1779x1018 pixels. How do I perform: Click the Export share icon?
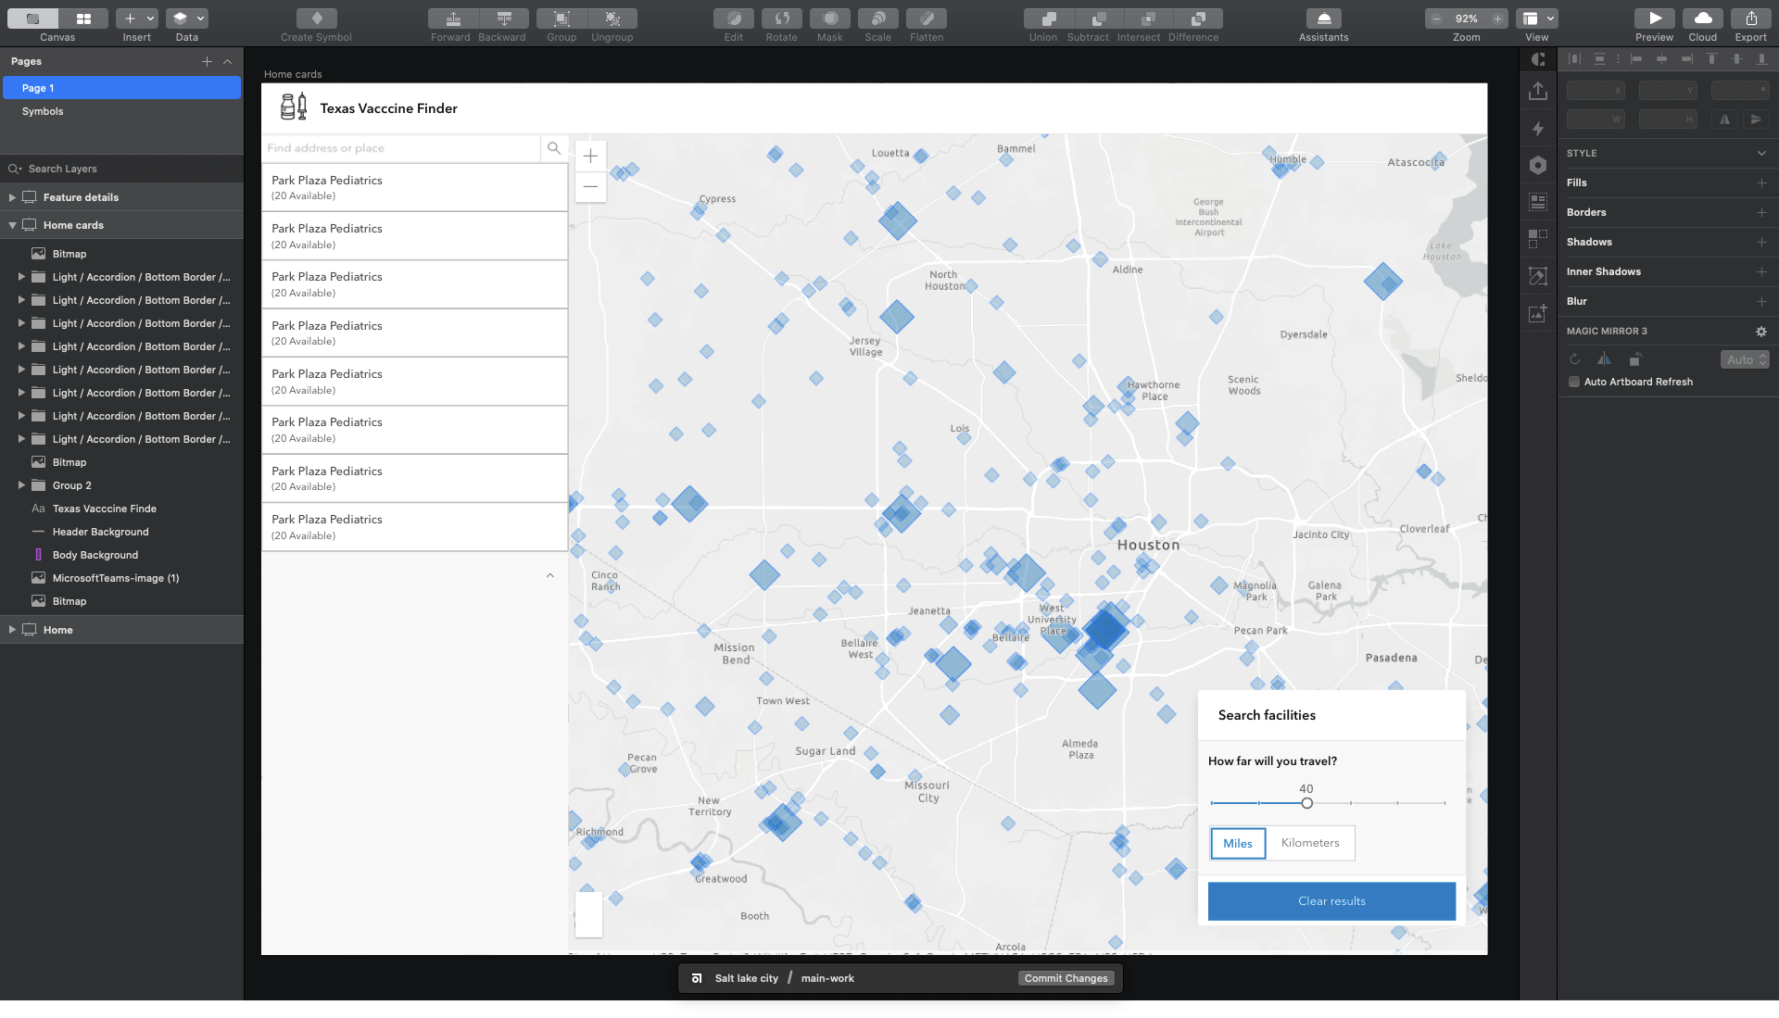click(x=1750, y=19)
